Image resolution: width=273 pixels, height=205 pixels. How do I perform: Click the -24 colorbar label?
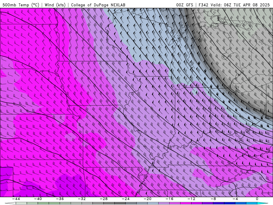[x=126, y=199]
